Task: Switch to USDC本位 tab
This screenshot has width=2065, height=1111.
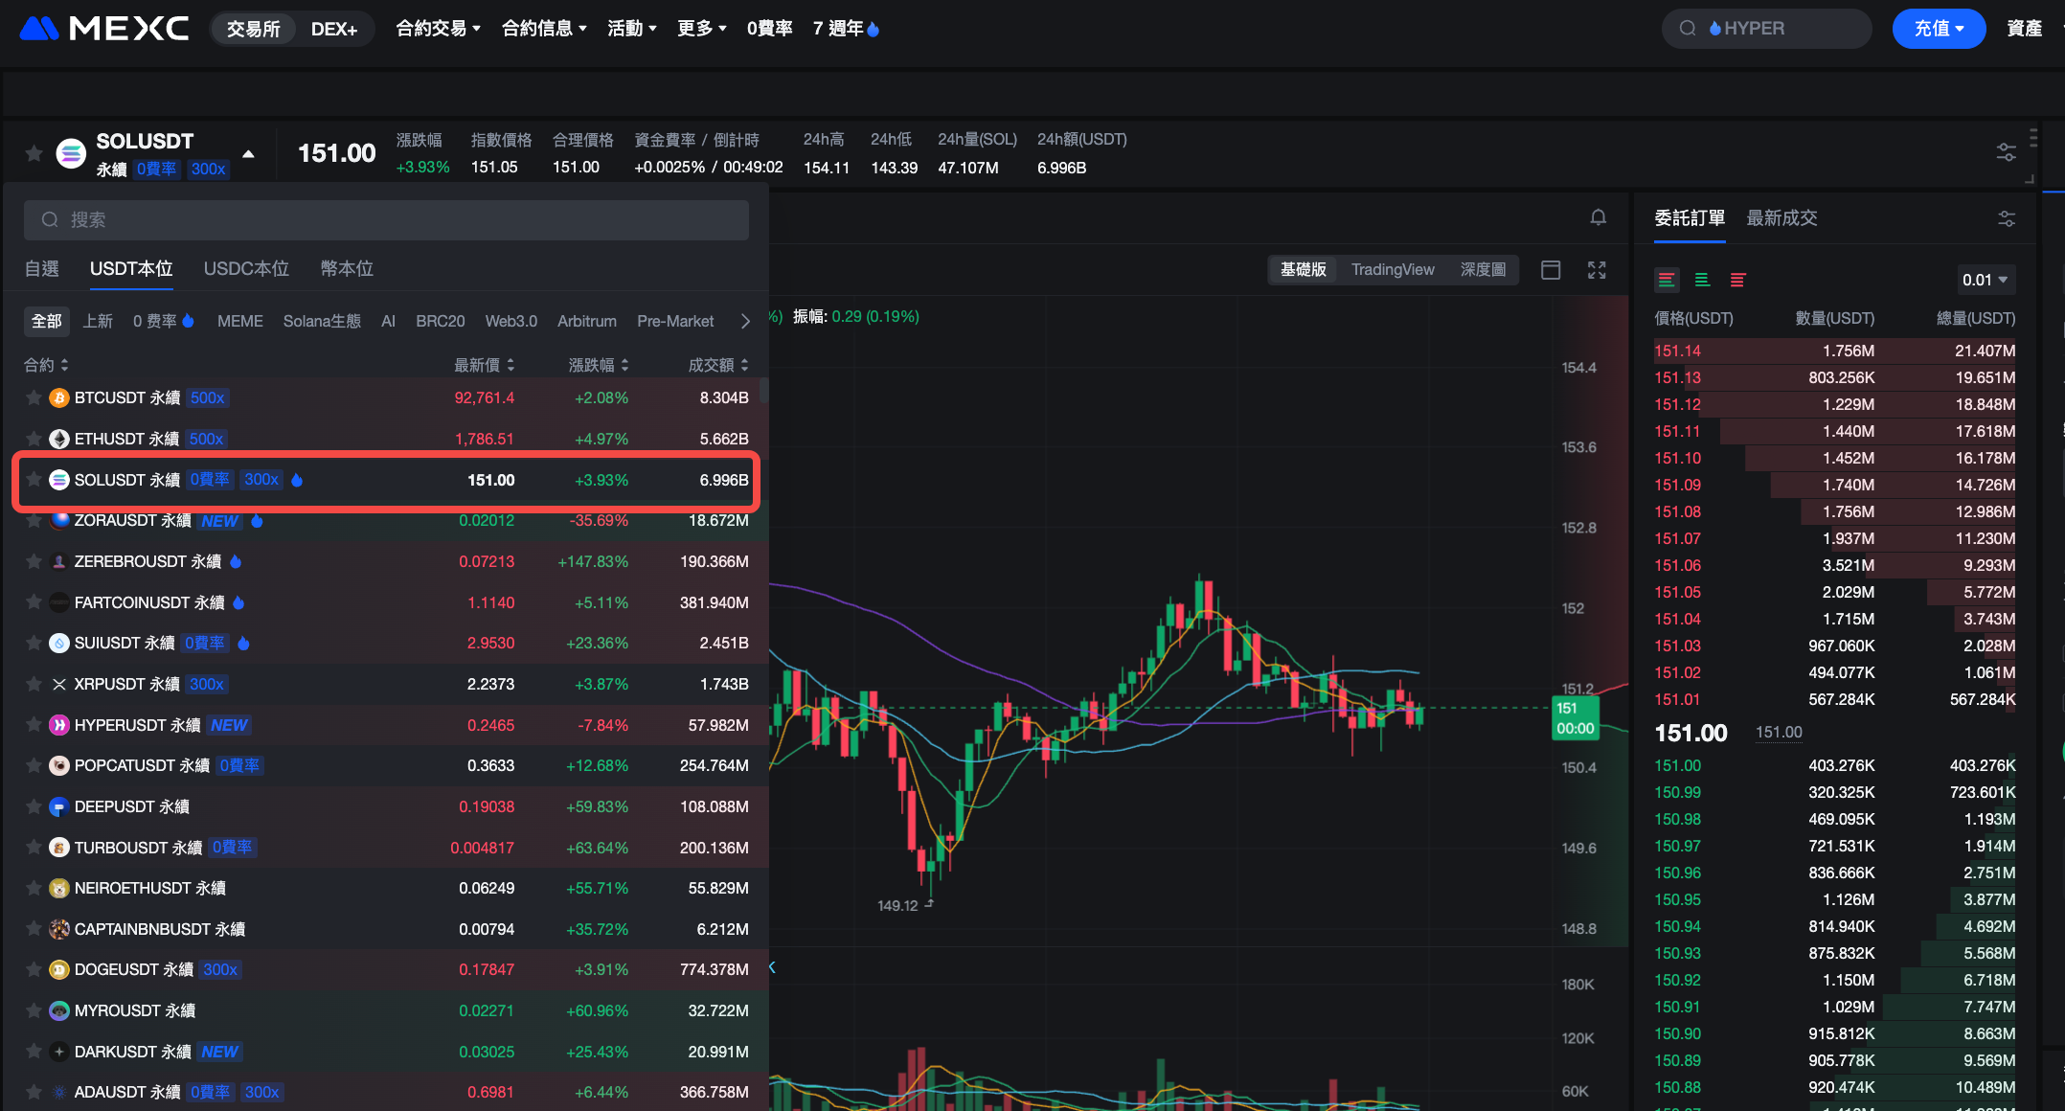Action: (x=246, y=269)
